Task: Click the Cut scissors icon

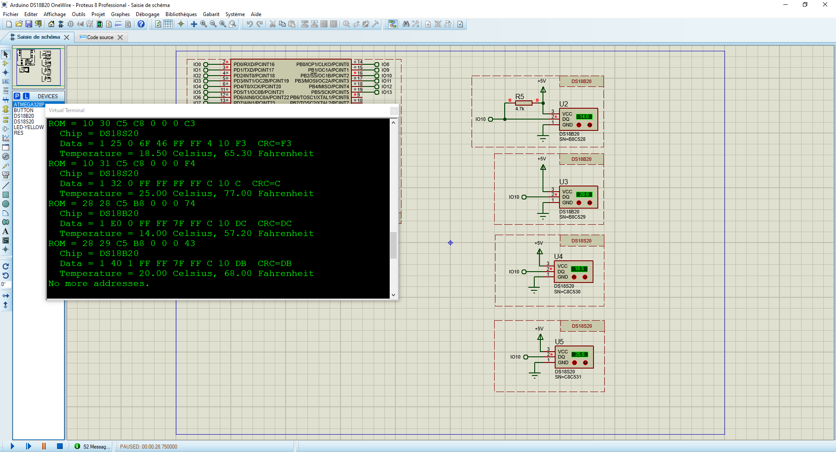Action: point(273,24)
